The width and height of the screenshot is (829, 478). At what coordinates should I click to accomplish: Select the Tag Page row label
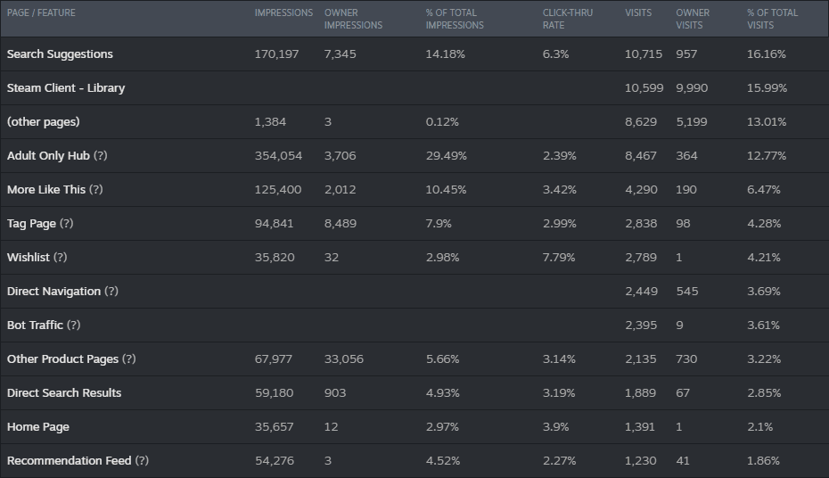click(x=31, y=223)
